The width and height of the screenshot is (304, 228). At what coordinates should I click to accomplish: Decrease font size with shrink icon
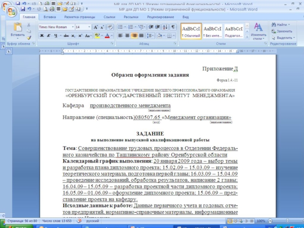pyautogui.click(x=102, y=27)
